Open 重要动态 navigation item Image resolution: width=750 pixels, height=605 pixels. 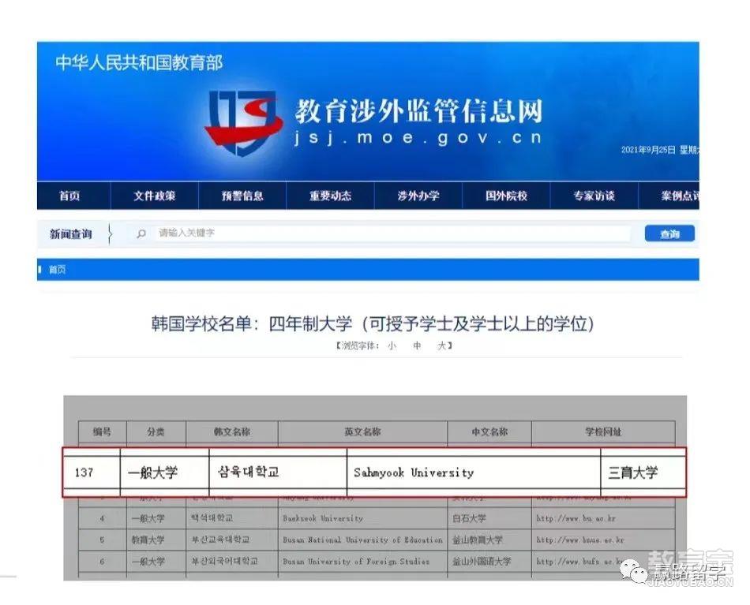[331, 196]
